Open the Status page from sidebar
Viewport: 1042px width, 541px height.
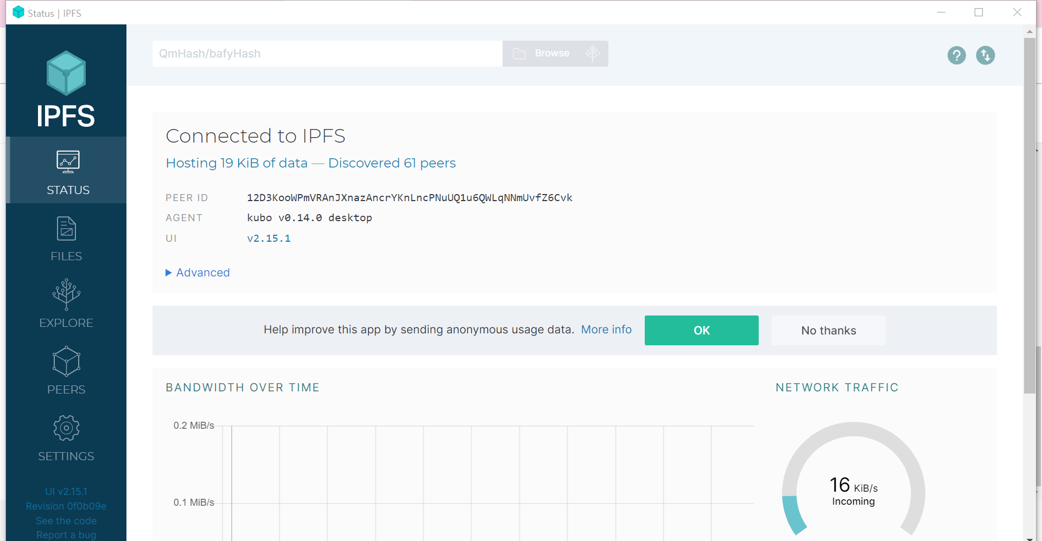click(67, 170)
